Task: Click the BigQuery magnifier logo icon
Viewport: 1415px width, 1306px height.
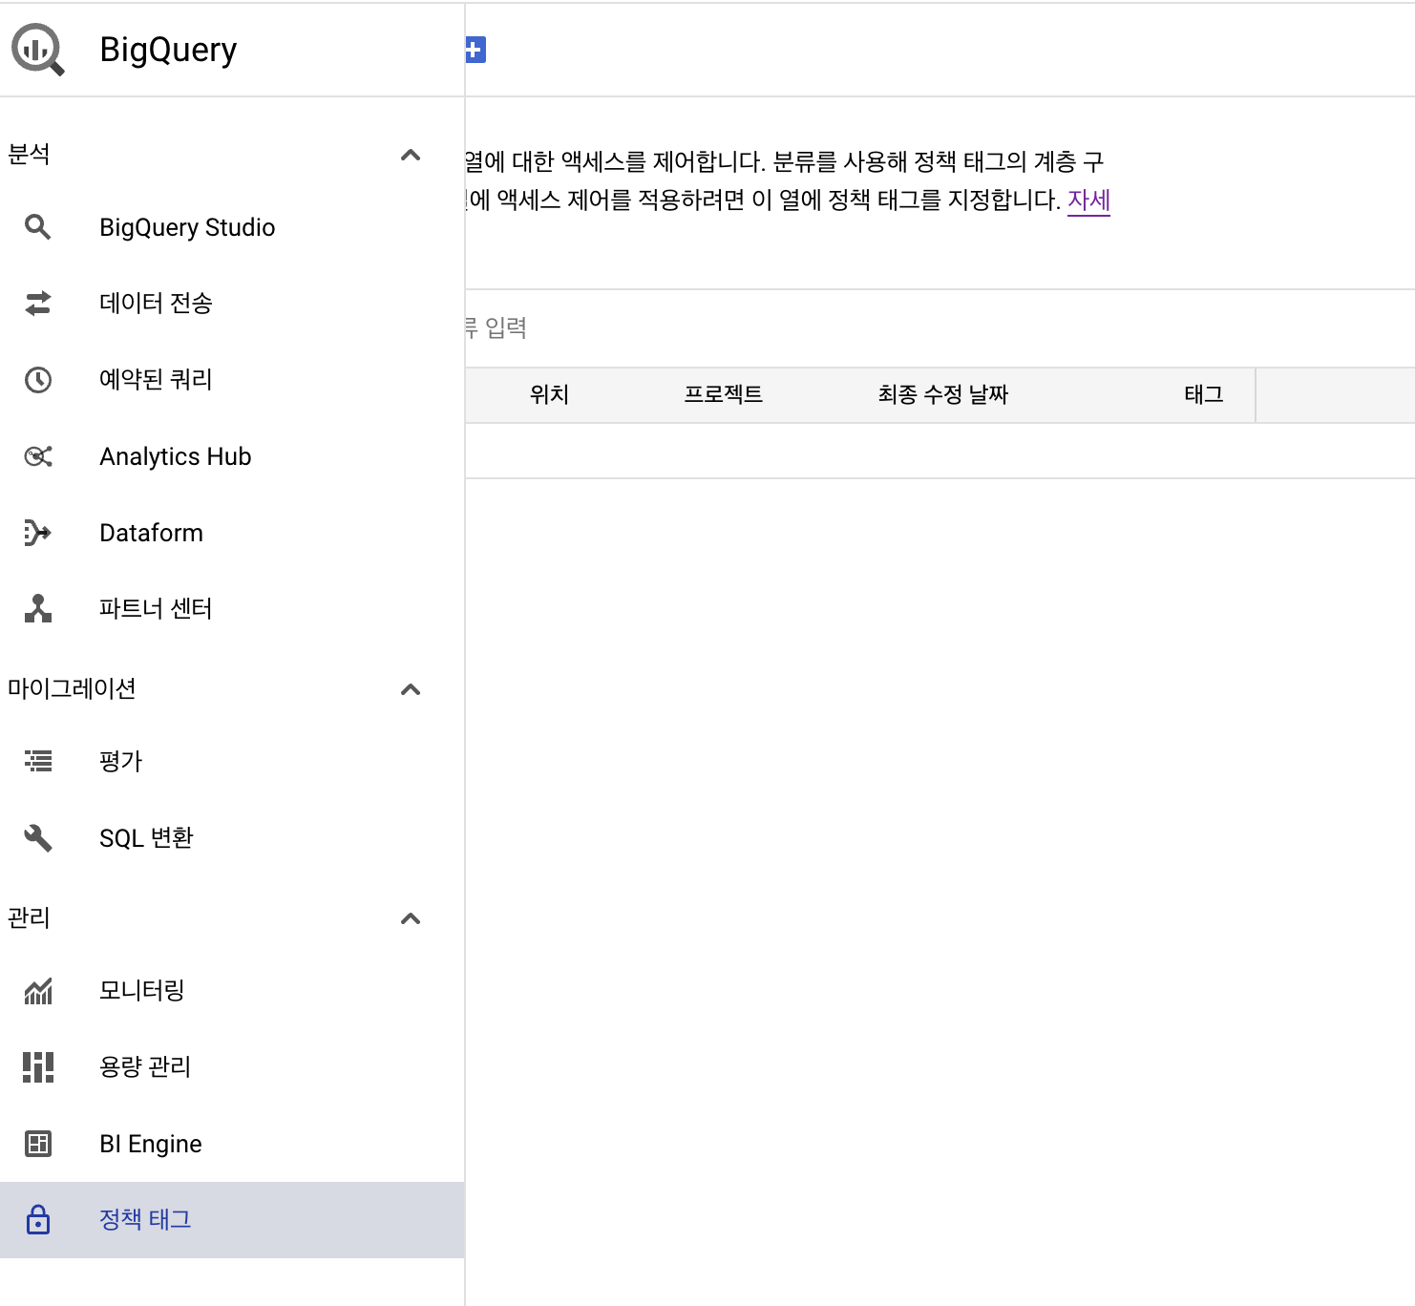Action: point(38,49)
